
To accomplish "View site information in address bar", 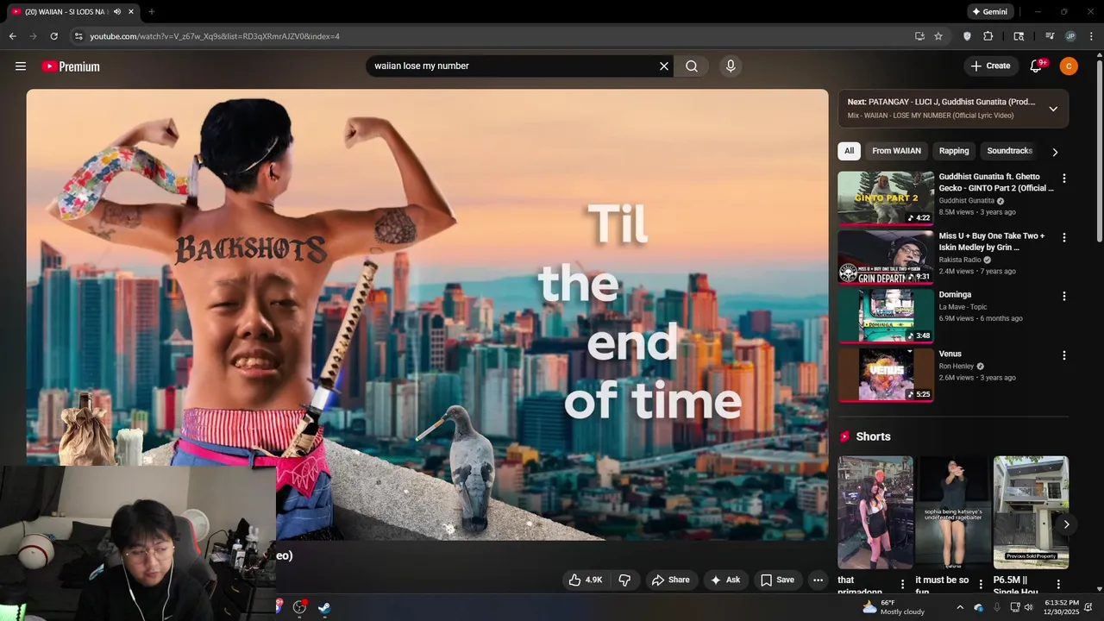I will pyautogui.click(x=78, y=36).
